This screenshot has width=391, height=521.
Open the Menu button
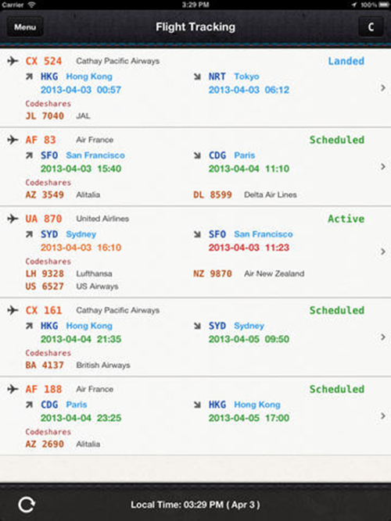[25, 27]
